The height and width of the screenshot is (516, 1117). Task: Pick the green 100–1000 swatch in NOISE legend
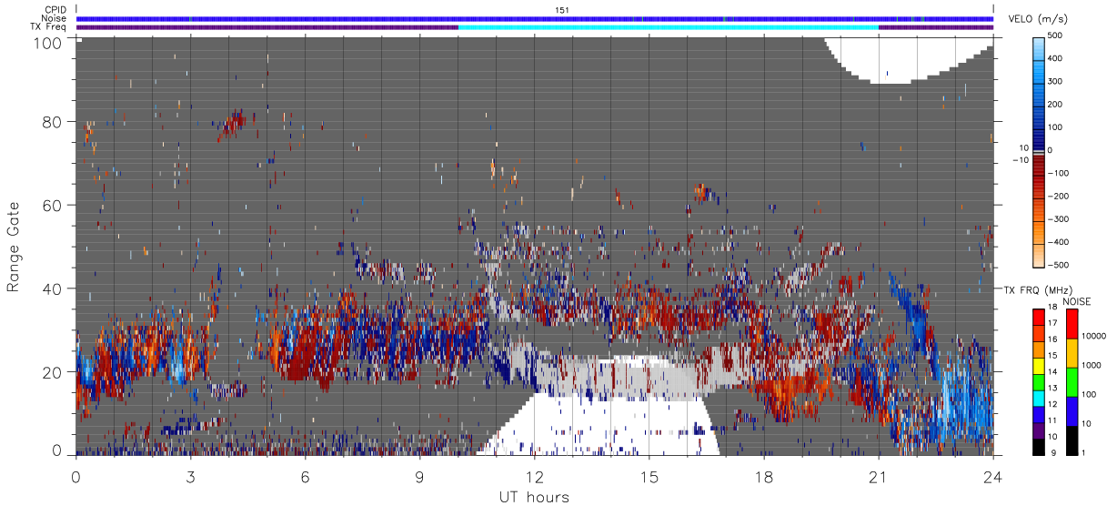click(x=1072, y=381)
